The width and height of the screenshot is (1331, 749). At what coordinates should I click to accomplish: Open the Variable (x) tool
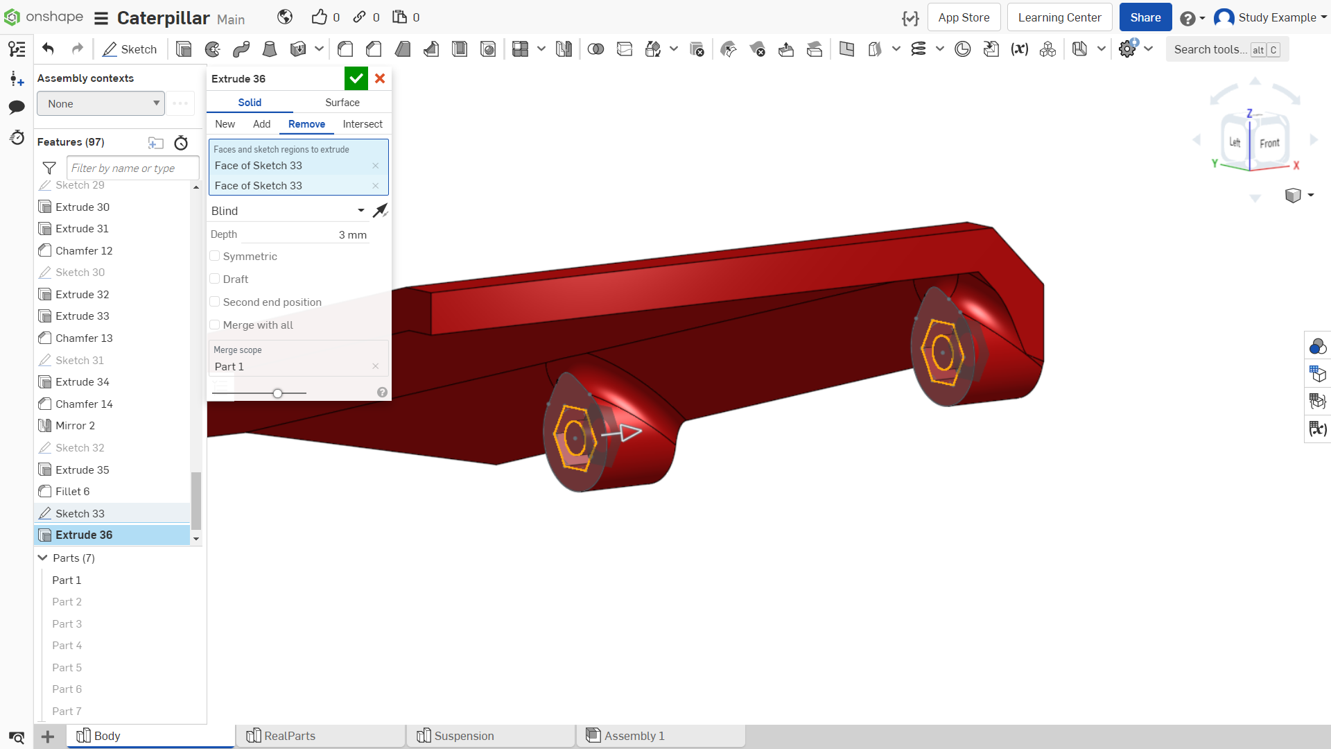point(1019,49)
